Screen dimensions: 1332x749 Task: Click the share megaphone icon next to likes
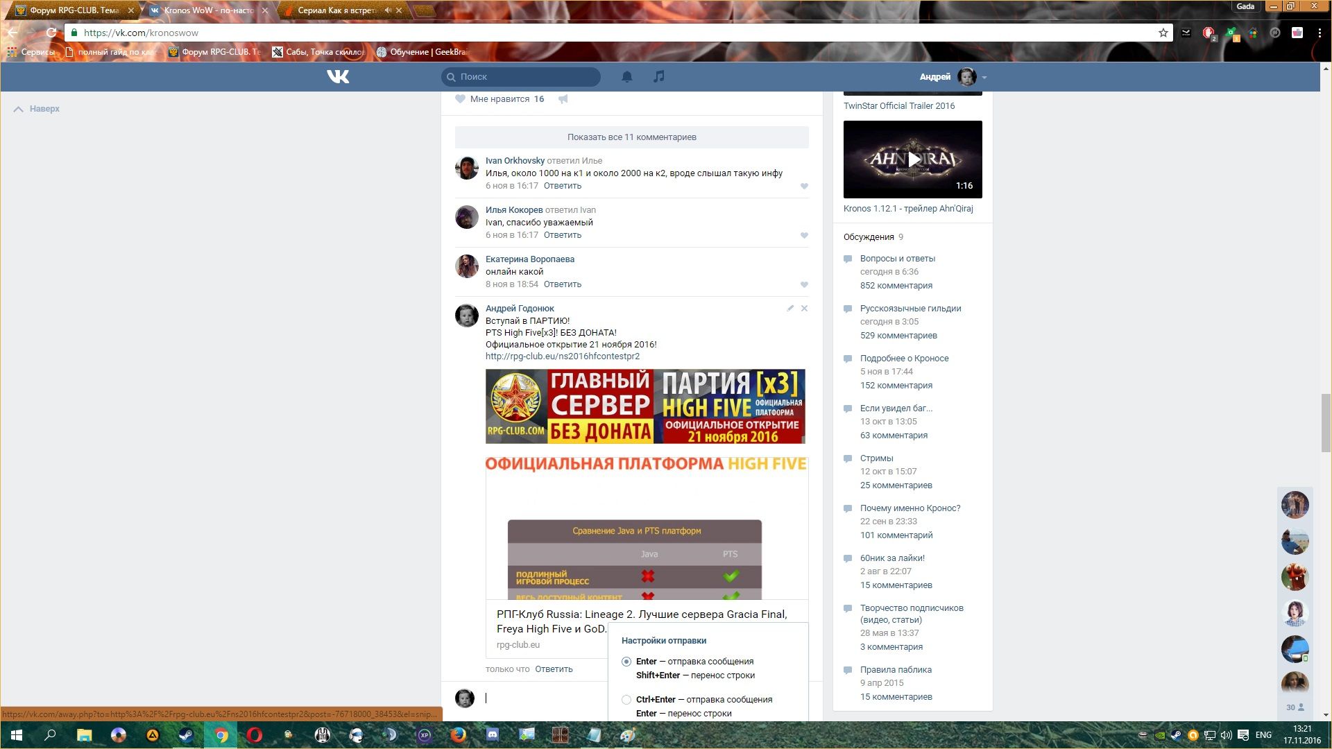click(563, 99)
